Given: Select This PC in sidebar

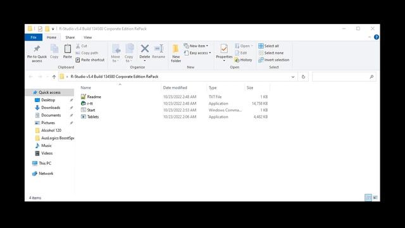Looking at the screenshot, I should 45,163.
